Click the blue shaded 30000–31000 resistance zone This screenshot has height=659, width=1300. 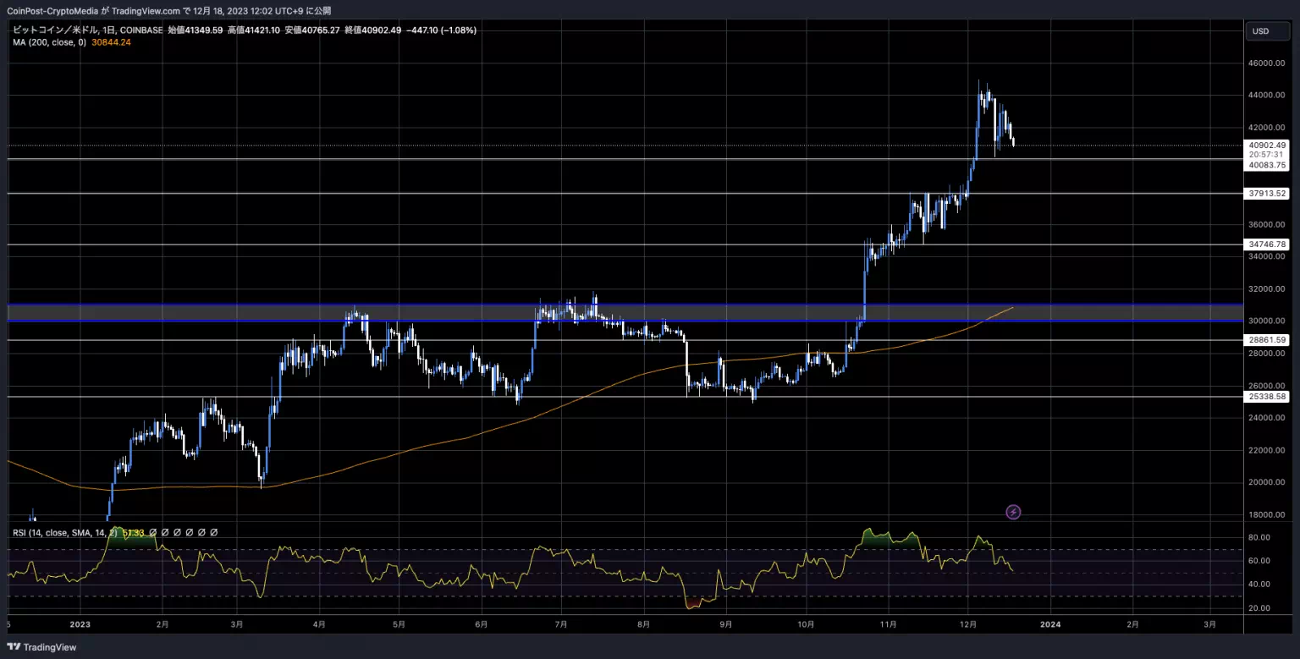point(625,313)
